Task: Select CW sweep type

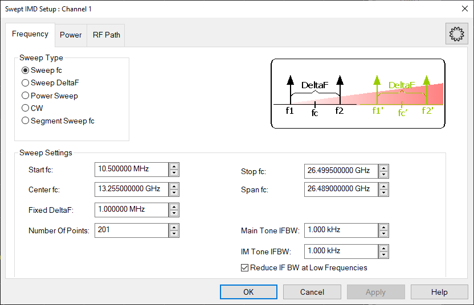Action: 25,108
